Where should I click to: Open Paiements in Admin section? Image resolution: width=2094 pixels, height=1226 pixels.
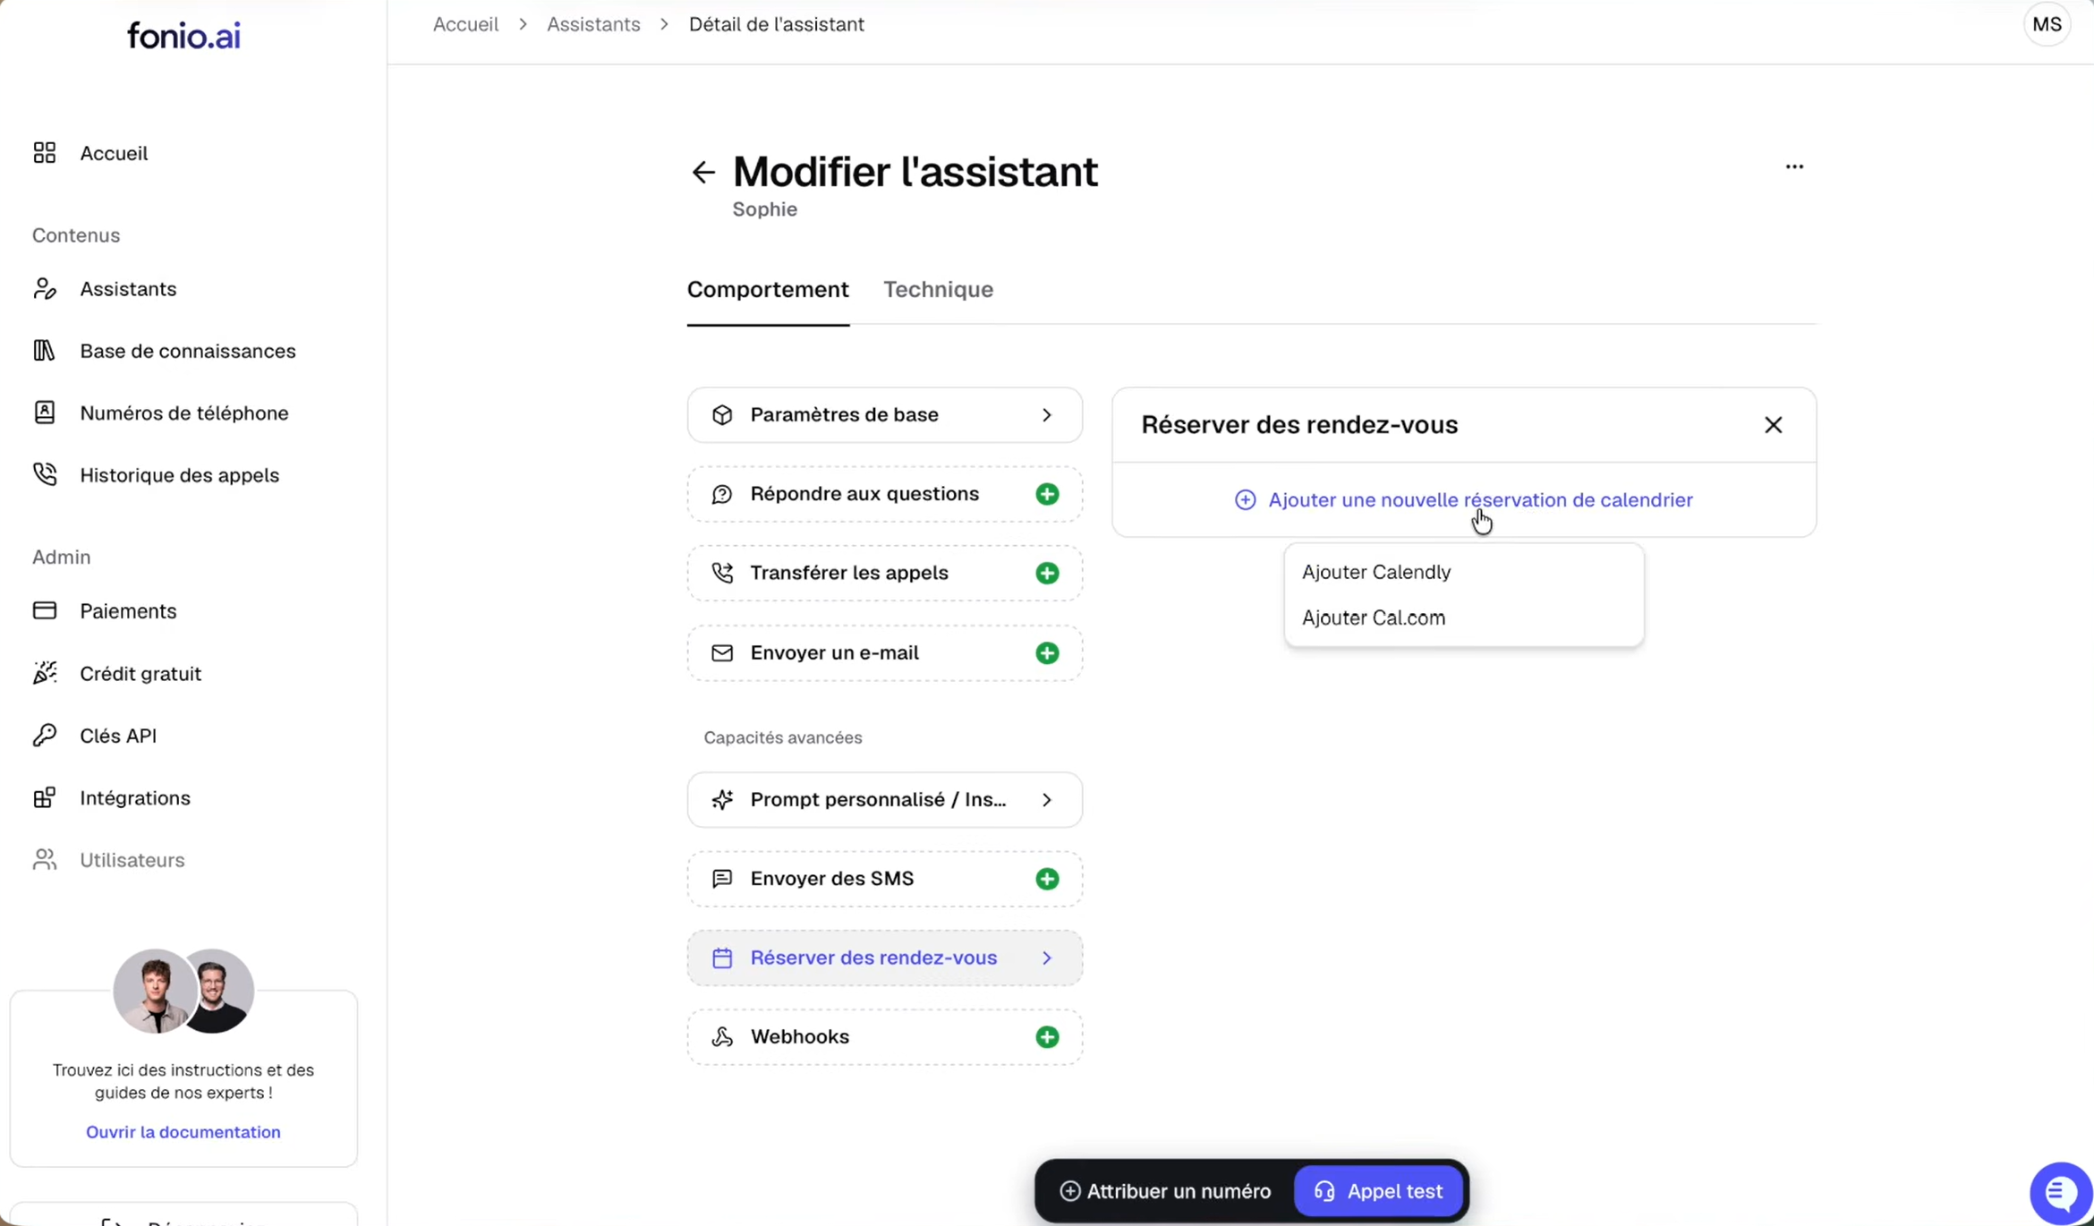[x=128, y=611]
